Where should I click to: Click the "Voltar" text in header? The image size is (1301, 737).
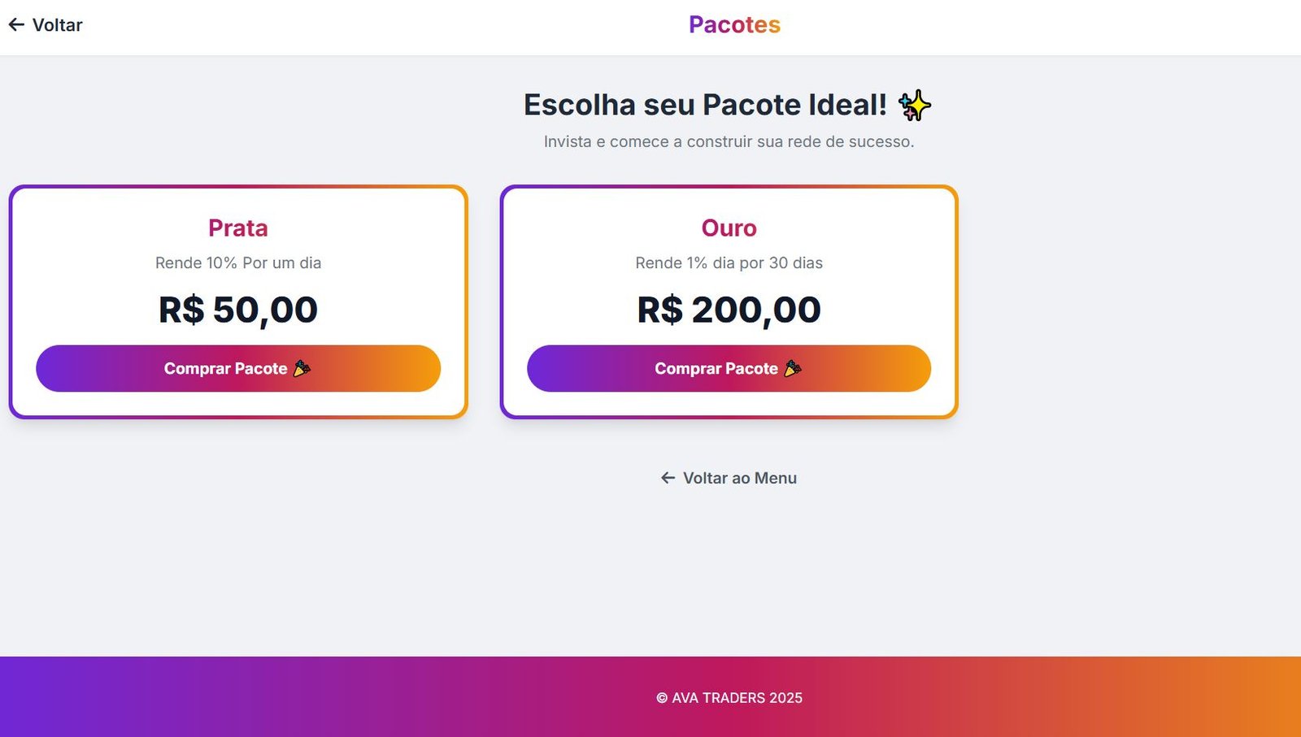coord(57,25)
